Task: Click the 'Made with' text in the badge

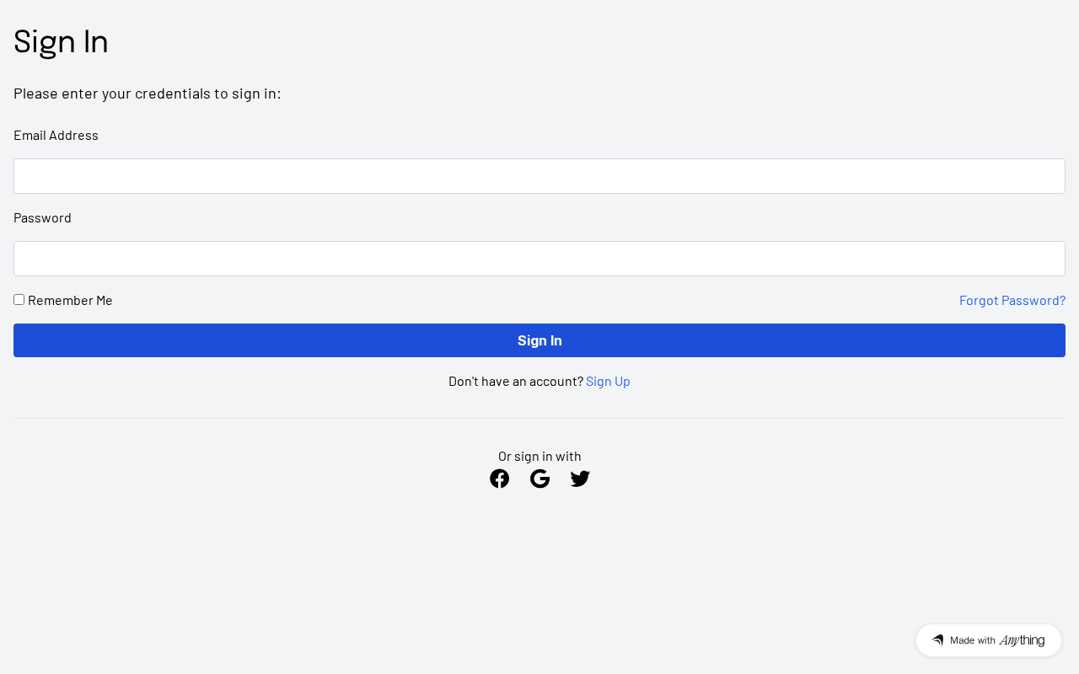Action: [x=972, y=640]
